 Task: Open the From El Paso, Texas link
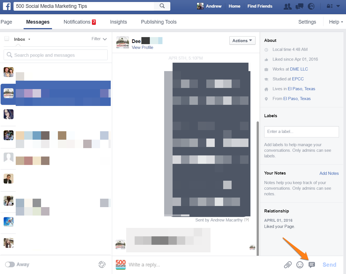[x=297, y=99]
